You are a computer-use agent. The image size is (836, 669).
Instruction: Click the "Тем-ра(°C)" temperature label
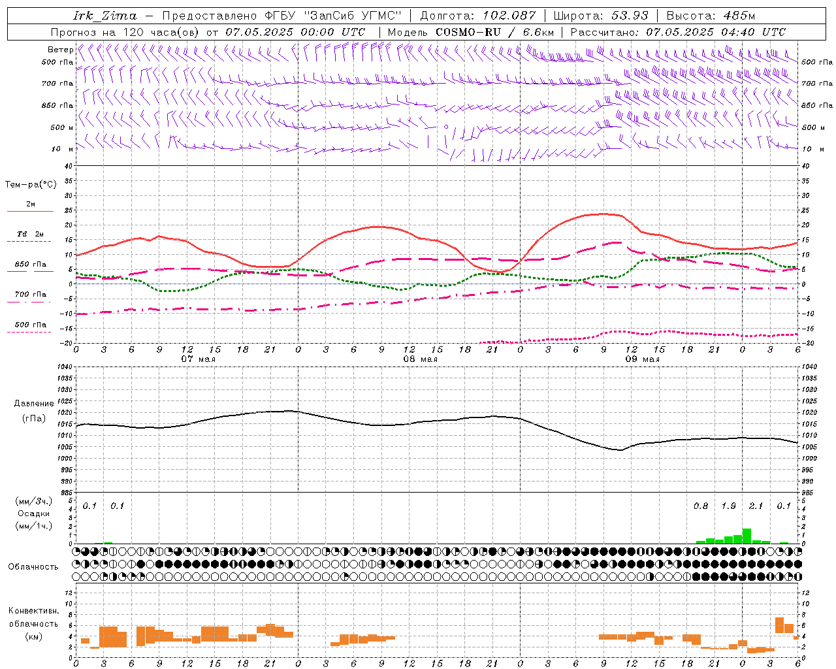click(31, 185)
